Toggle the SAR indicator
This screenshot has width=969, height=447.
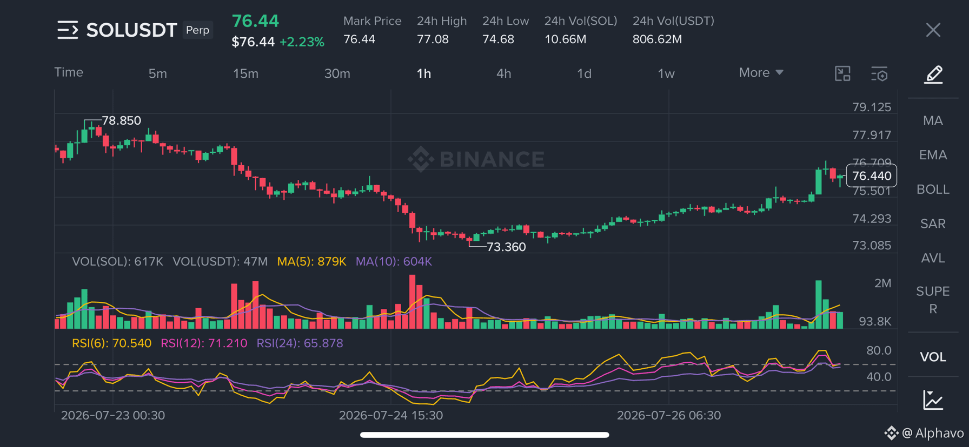[933, 223]
